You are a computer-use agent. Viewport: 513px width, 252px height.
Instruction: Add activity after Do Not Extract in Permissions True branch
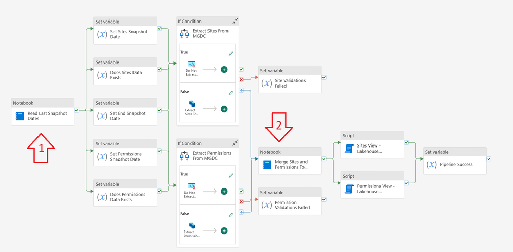click(x=224, y=191)
